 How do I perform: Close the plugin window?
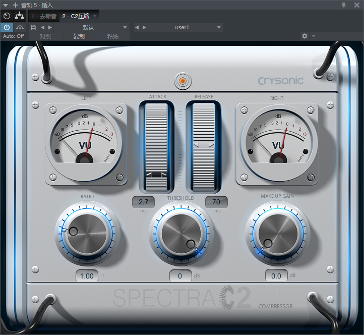(x=357, y=5)
